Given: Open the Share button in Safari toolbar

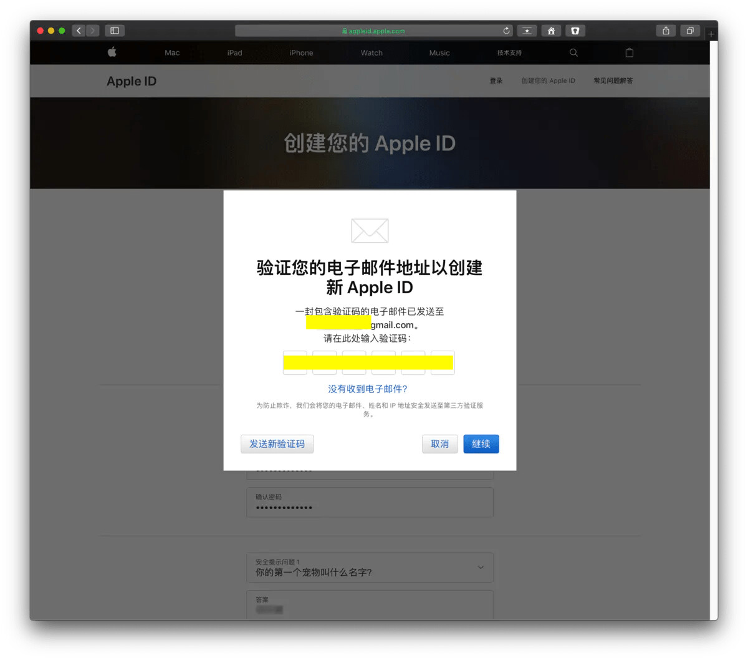Looking at the screenshot, I should (666, 31).
